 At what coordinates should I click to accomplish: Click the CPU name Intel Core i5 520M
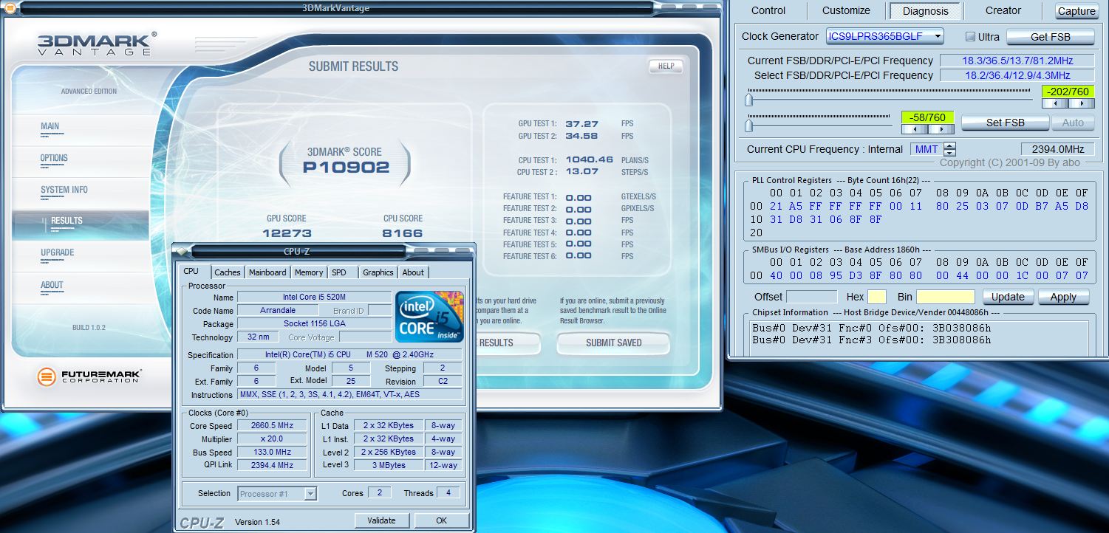pyautogui.click(x=313, y=298)
